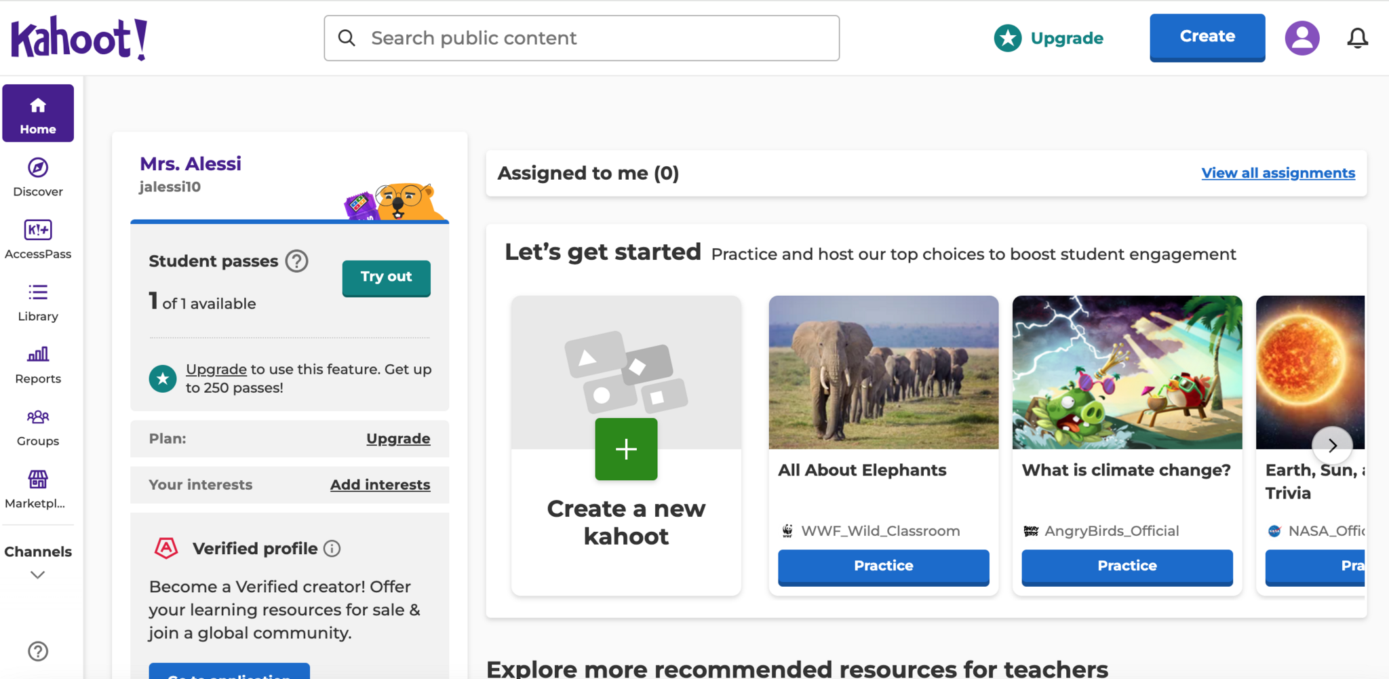Open AccessPass from the sidebar
Screen dimensions: 1389x679
[x=38, y=239]
